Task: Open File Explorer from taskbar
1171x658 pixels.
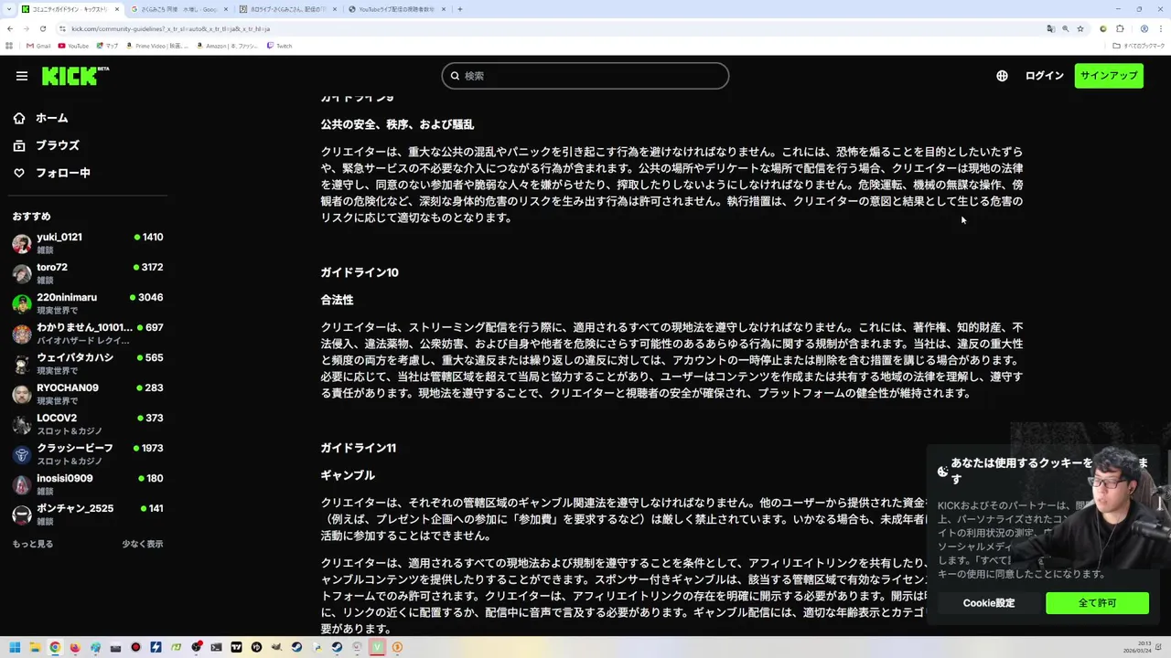Action: tap(35, 647)
